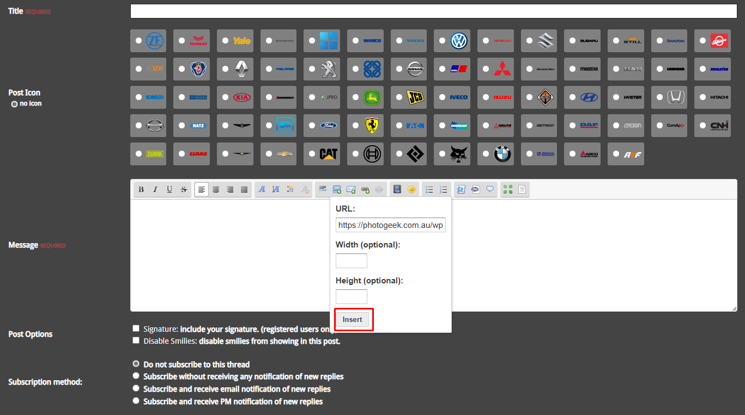Choose the CAT post icon
Viewport: 745px width, 415px height.
click(x=312, y=154)
